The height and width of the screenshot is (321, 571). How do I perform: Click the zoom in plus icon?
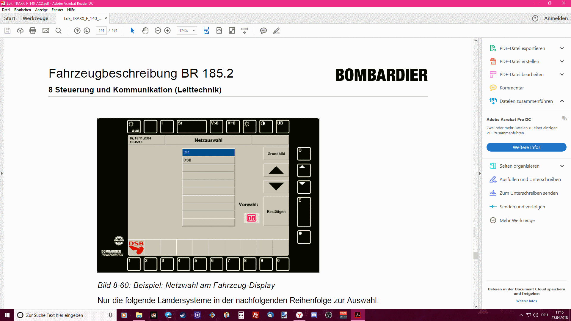[x=167, y=31]
